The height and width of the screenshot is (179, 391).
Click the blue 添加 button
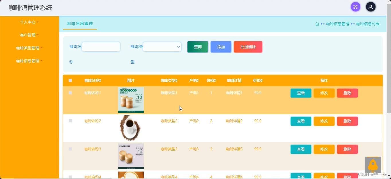point(221,47)
